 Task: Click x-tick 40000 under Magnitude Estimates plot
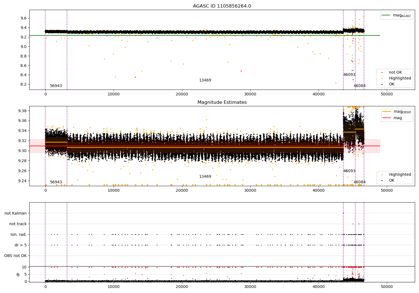coord(318,191)
